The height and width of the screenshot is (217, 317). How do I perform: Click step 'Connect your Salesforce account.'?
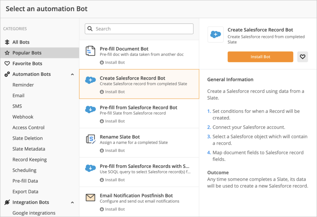(249, 127)
